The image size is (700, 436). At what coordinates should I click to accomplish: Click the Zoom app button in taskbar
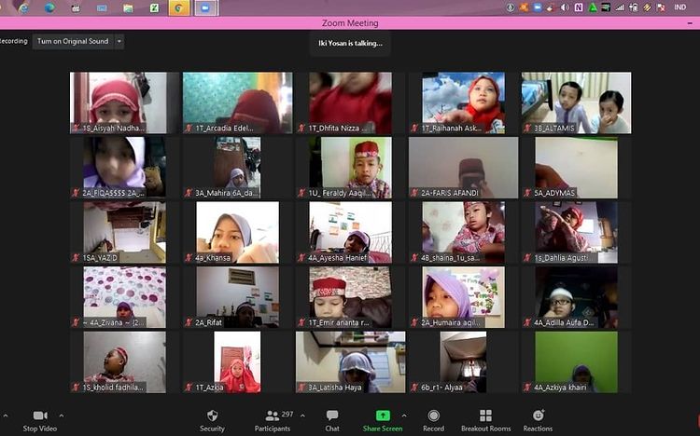pyautogui.click(x=205, y=7)
